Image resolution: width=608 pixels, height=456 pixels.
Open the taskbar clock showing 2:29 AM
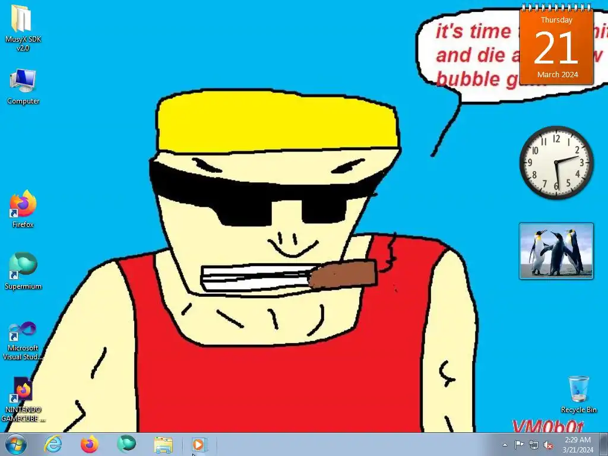click(578, 445)
